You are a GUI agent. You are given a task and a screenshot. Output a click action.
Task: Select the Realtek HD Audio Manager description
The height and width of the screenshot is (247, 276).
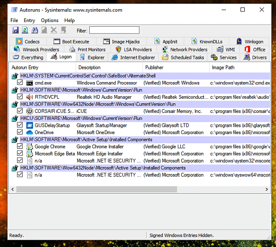pyautogui.click(x=104, y=97)
